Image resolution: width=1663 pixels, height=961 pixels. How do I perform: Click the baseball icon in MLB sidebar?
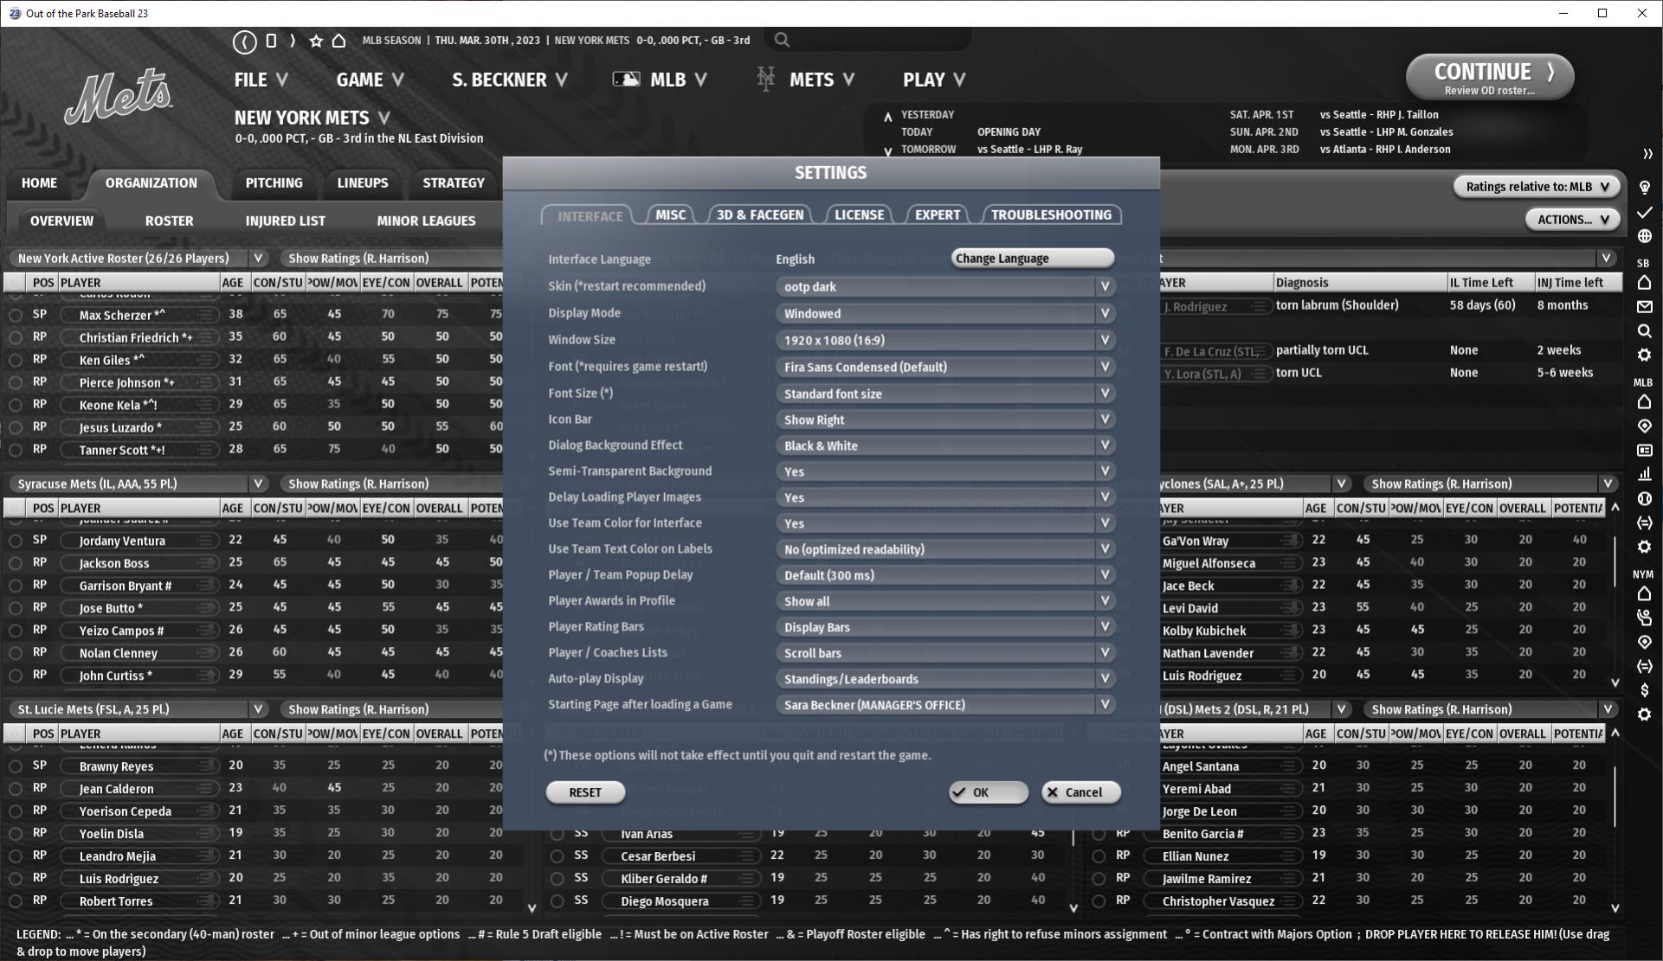1644,499
